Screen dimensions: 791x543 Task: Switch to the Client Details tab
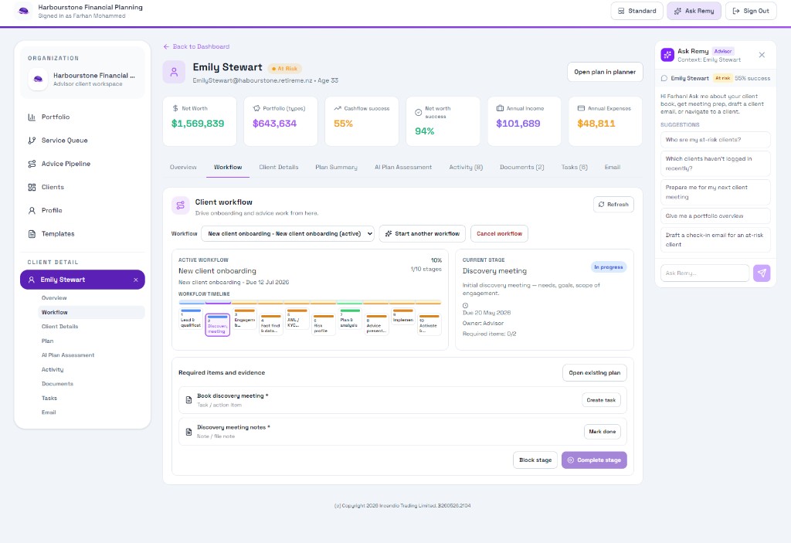point(278,167)
